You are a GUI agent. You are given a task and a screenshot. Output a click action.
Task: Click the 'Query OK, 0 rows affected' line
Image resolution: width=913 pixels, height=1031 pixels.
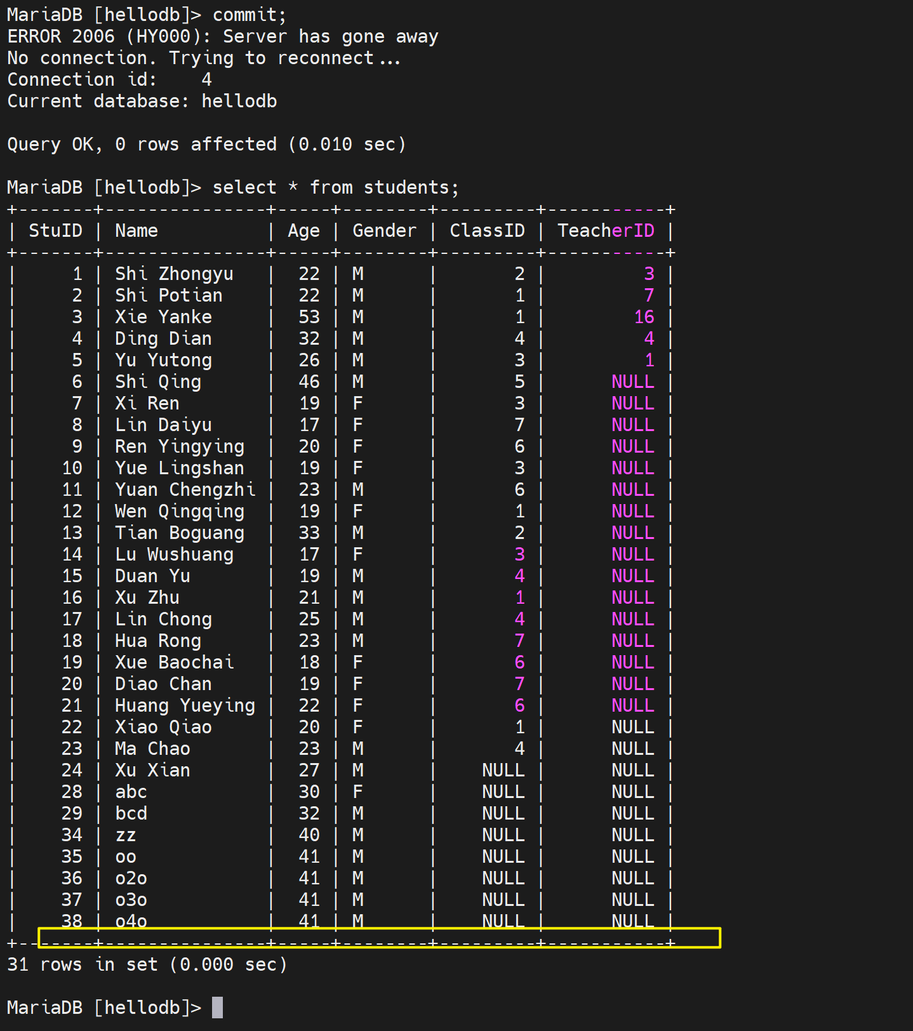coord(206,144)
